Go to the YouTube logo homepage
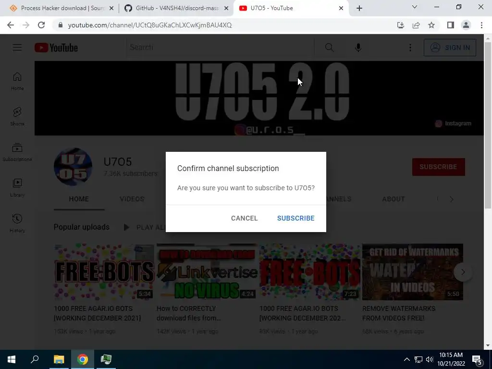The image size is (492, 369). [56, 48]
